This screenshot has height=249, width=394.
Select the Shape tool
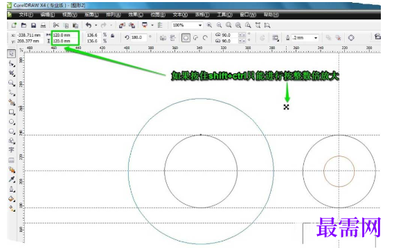click(x=12, y=64)
